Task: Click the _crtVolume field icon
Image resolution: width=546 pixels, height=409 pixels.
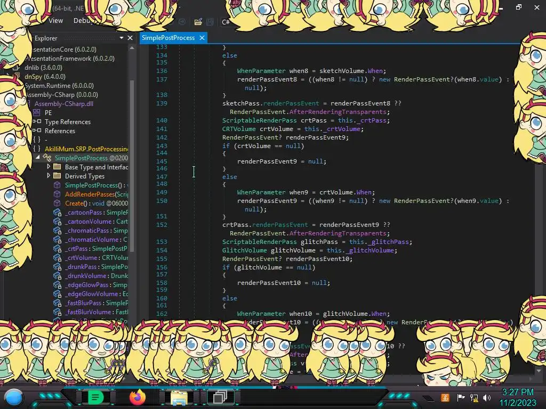Action: click(x=57, y=258)
